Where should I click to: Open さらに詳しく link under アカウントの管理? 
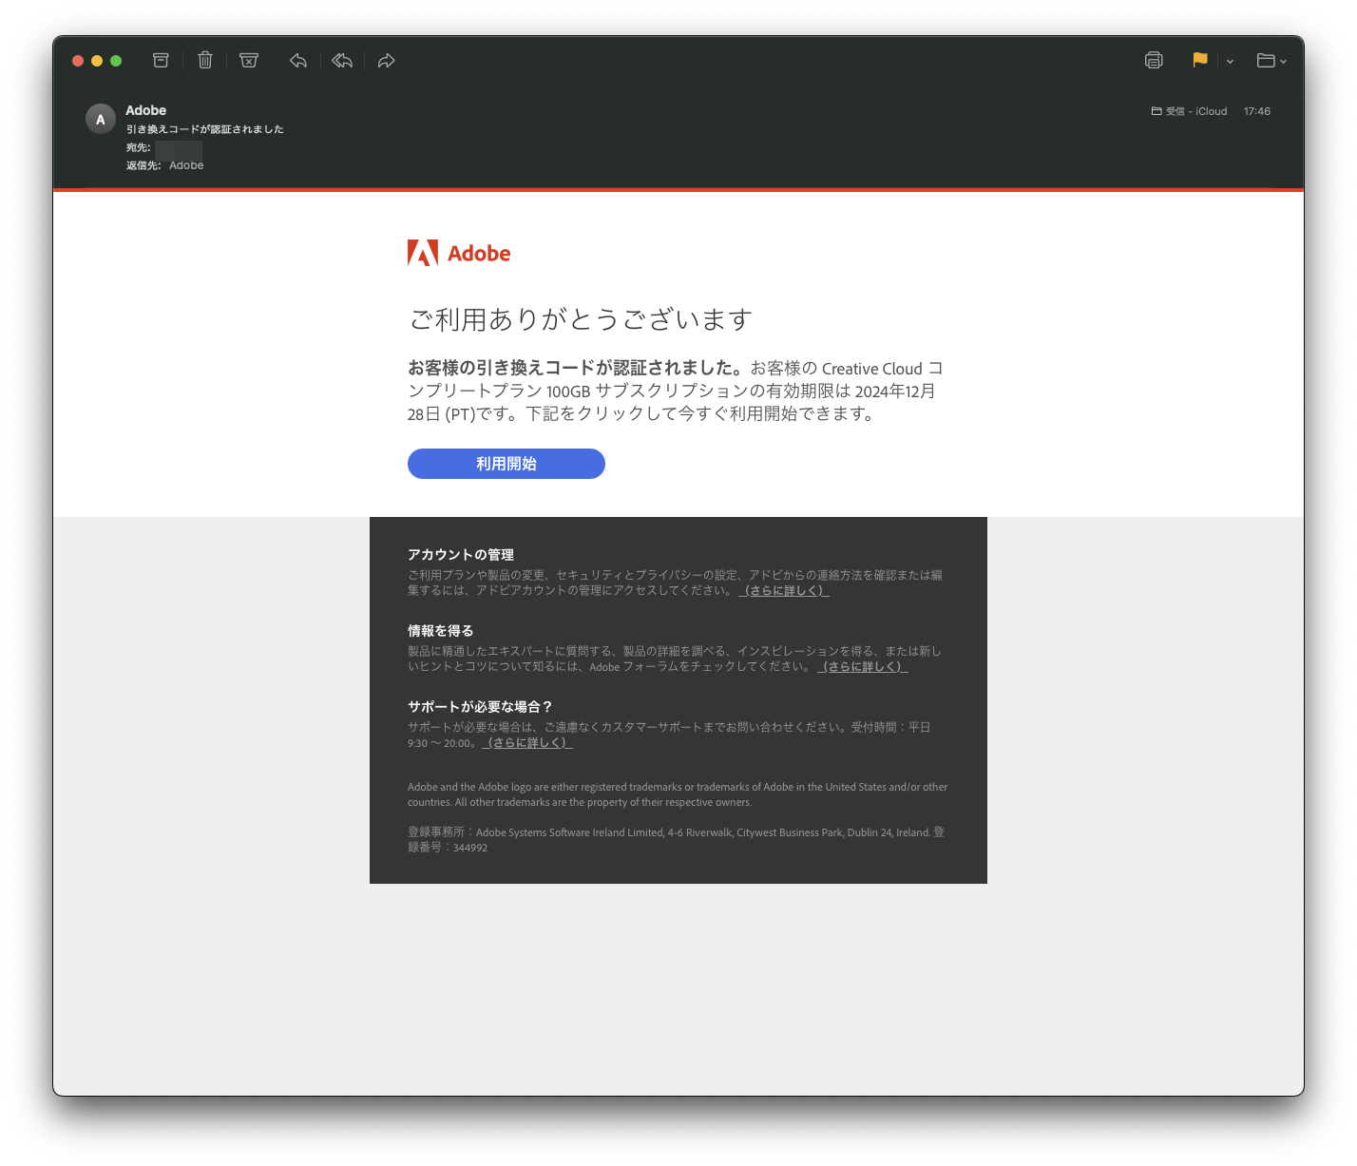(x=784, y=590)
